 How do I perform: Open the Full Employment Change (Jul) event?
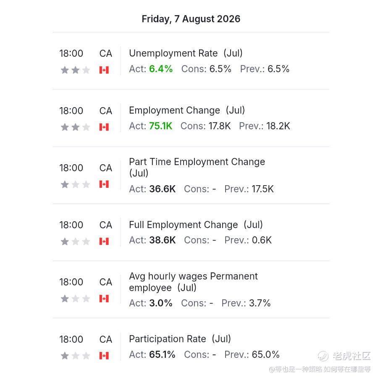[196, 225]
